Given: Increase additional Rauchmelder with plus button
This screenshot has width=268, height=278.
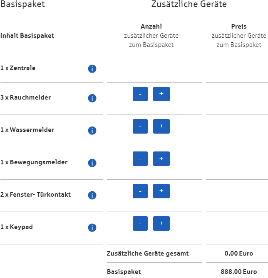Looking at the screenshot, I should 161,94.
